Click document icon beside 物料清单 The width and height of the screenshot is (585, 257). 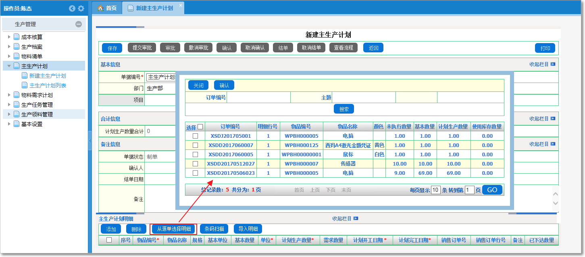(x=16, y=55)
